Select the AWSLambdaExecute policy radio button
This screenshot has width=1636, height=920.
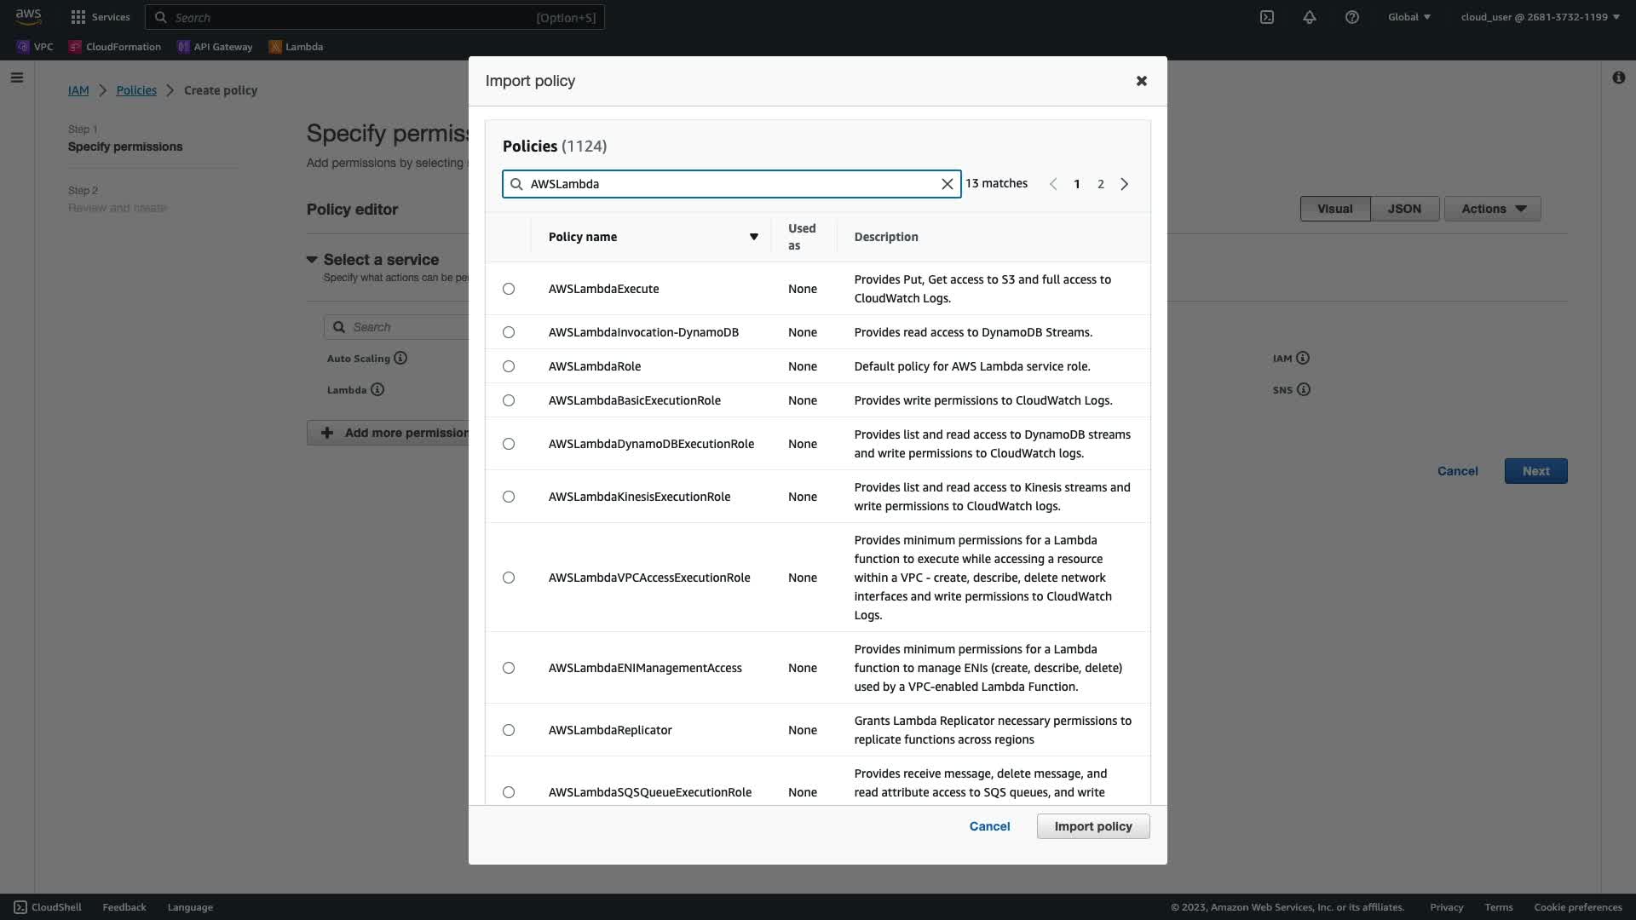[509, 289]
